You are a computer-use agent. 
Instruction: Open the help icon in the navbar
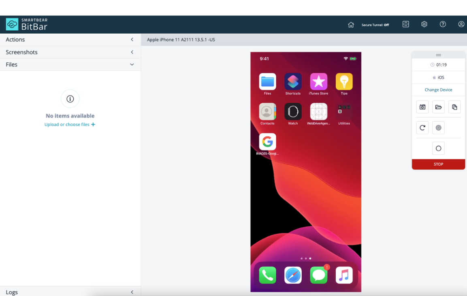[443, 24]
